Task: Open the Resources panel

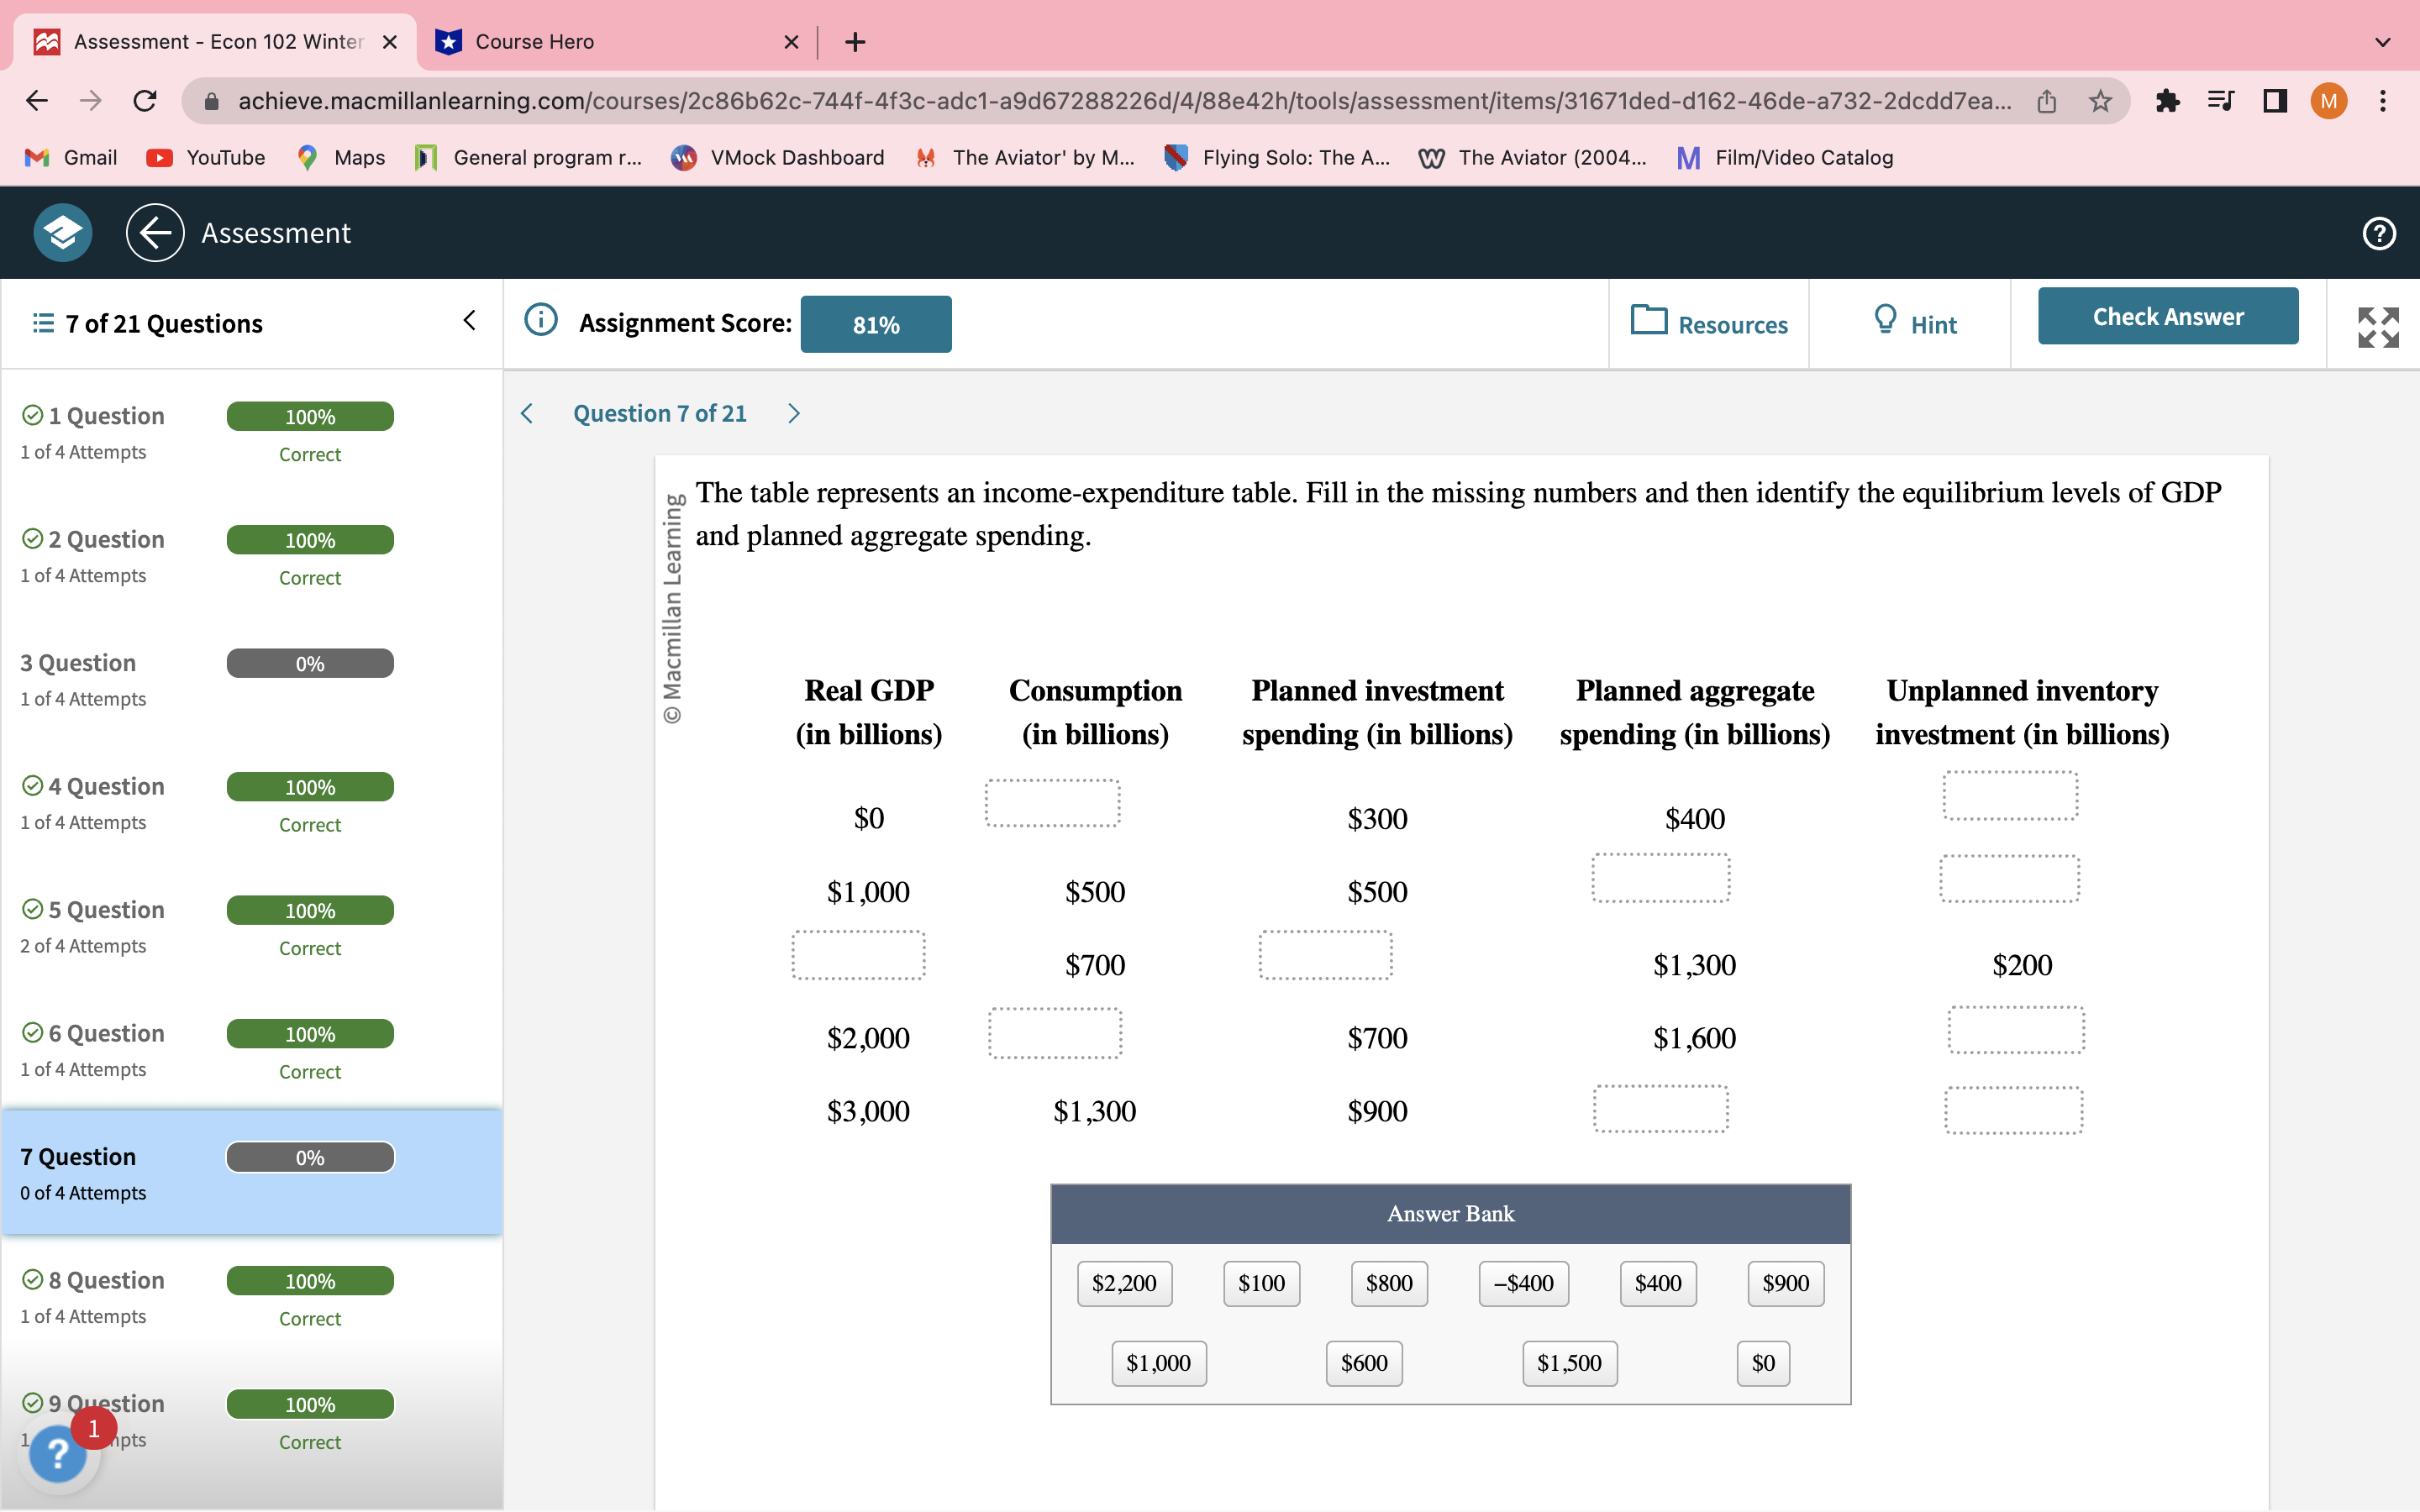Action: click(x=1709, y=323)
